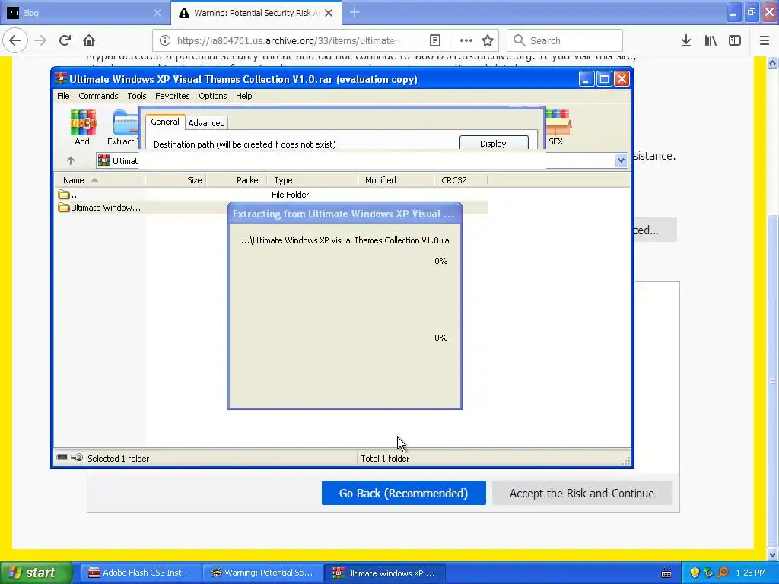Close the Warning: Potential Security Risk tab
This screenshot has width=779, height=584.
(329, 13)
